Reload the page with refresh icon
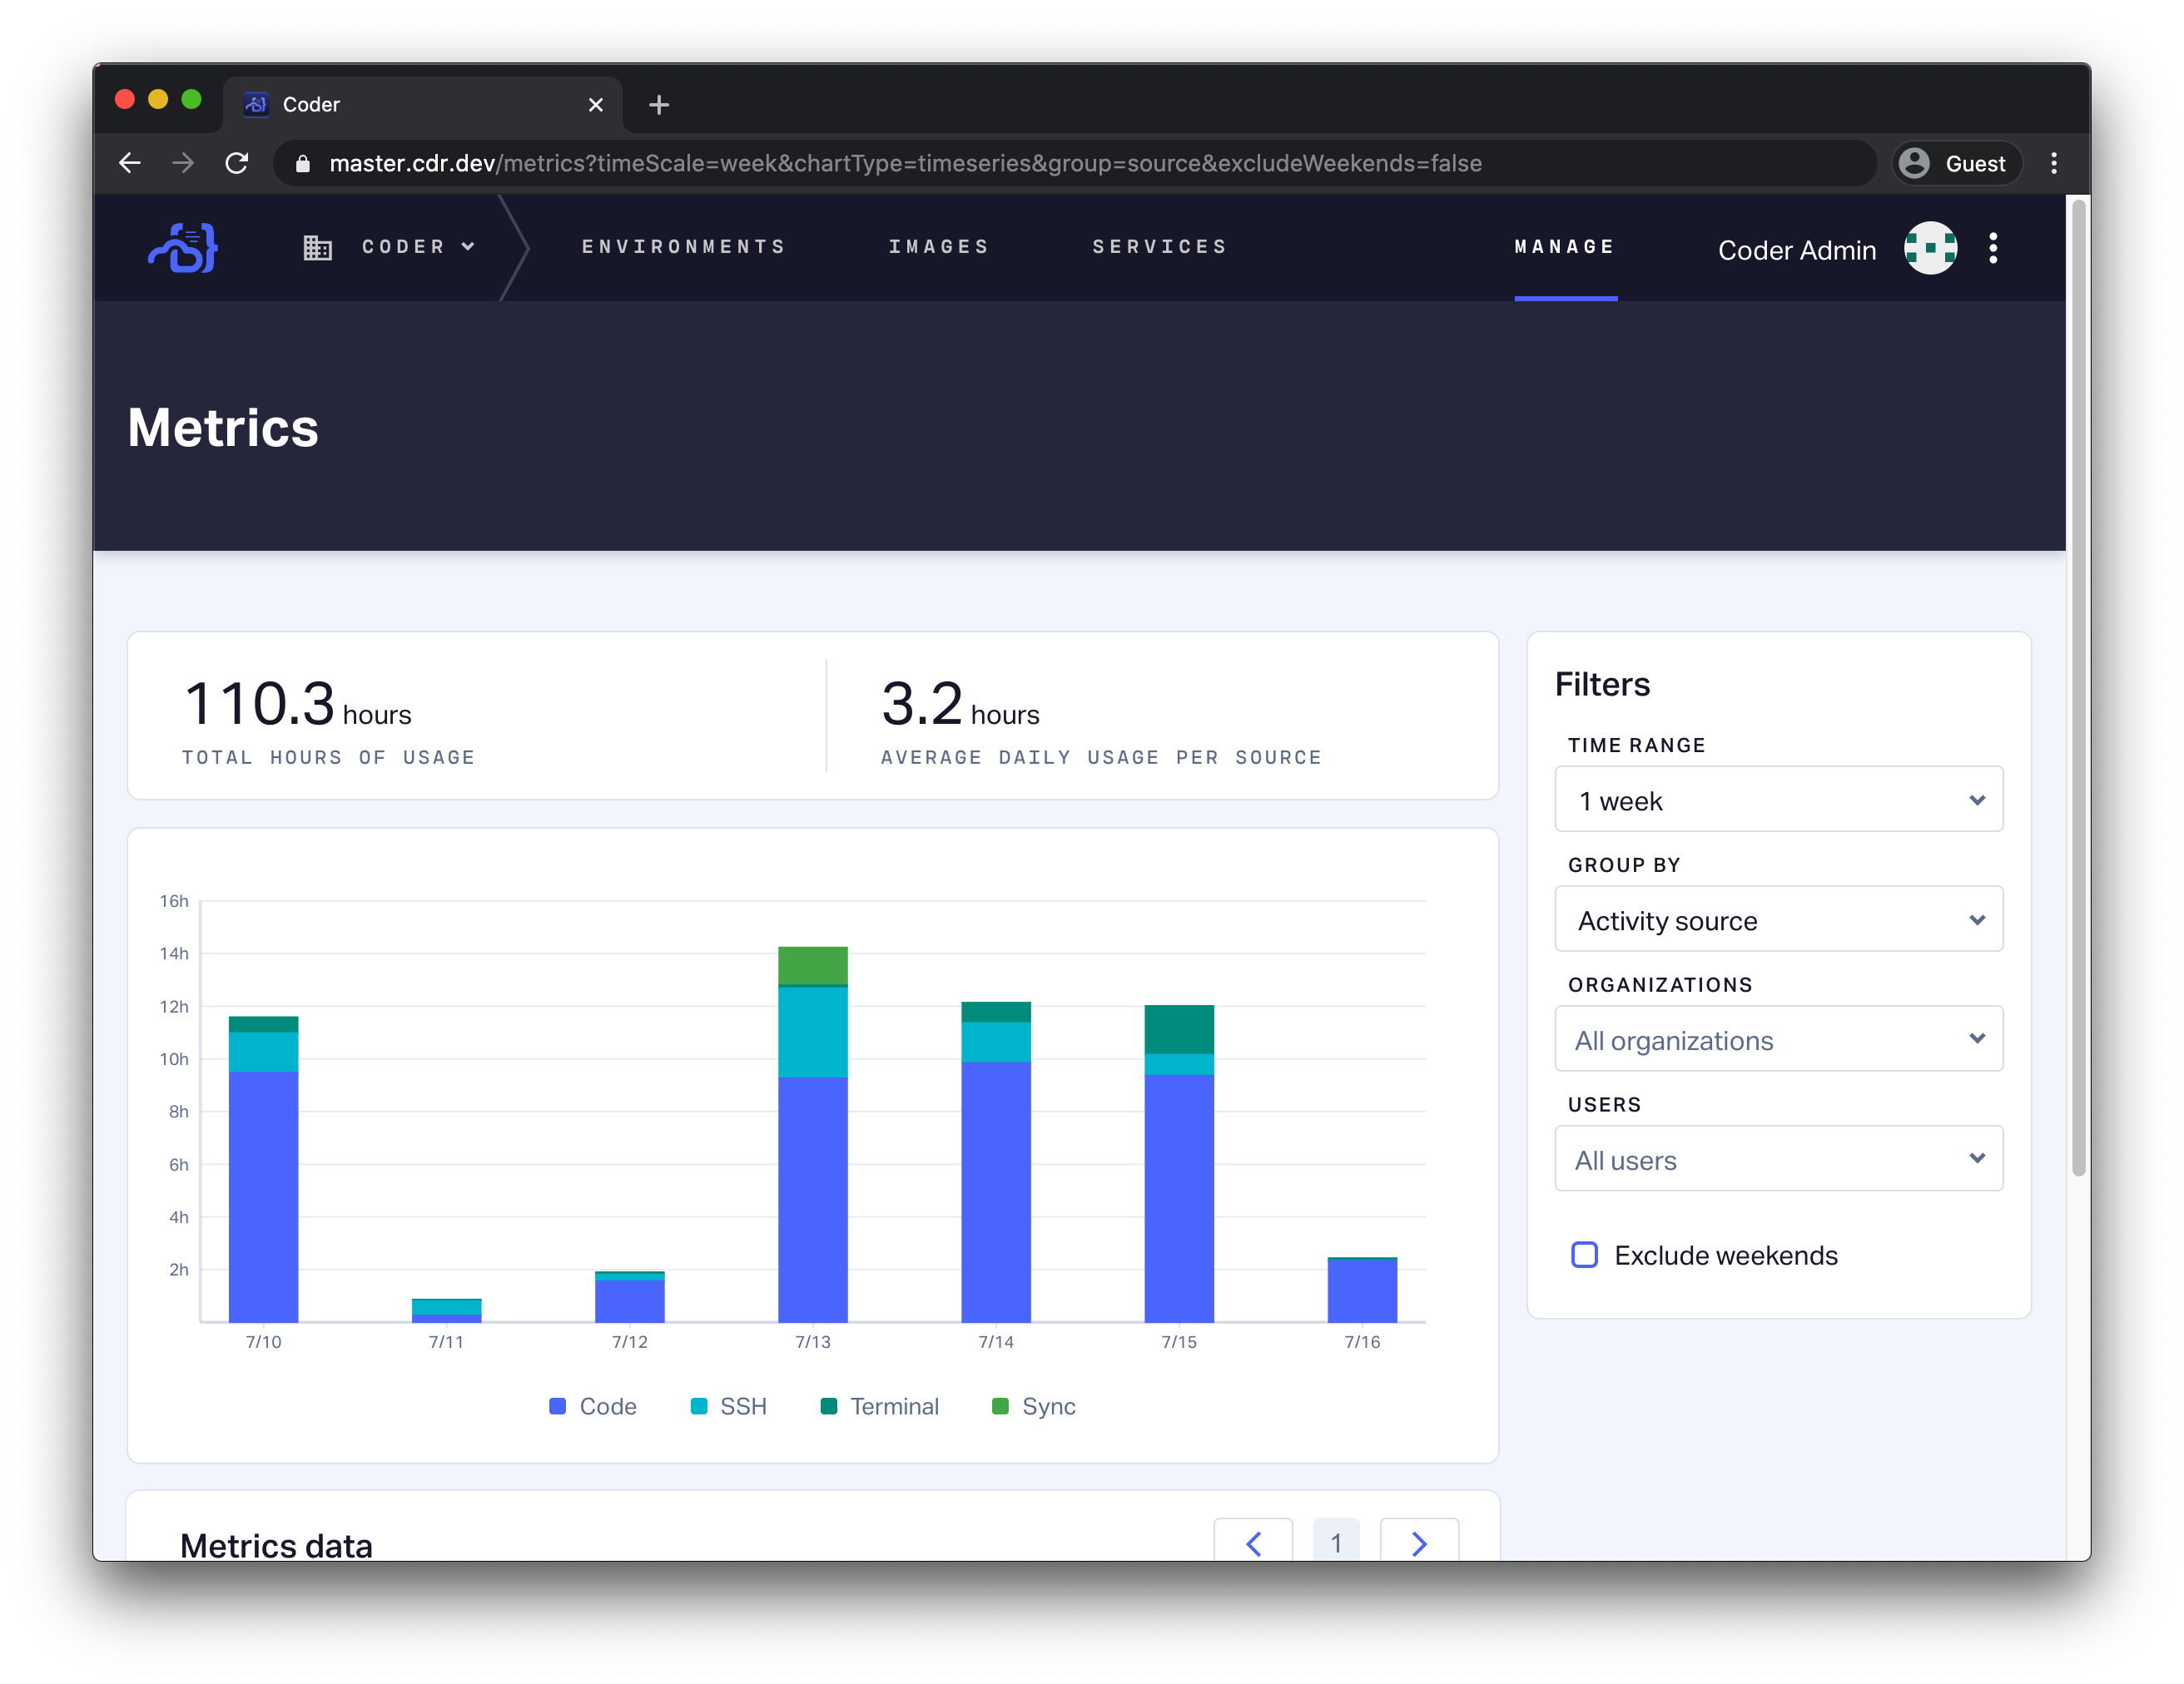 click(x=237, y=163)
